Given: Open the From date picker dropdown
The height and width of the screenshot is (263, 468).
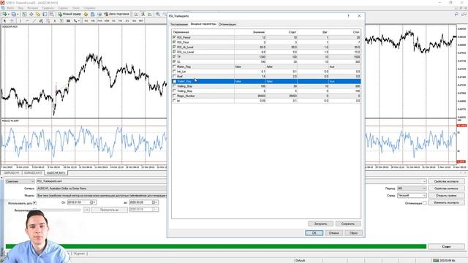Looking at the screenshot, I should click(93, 202).
